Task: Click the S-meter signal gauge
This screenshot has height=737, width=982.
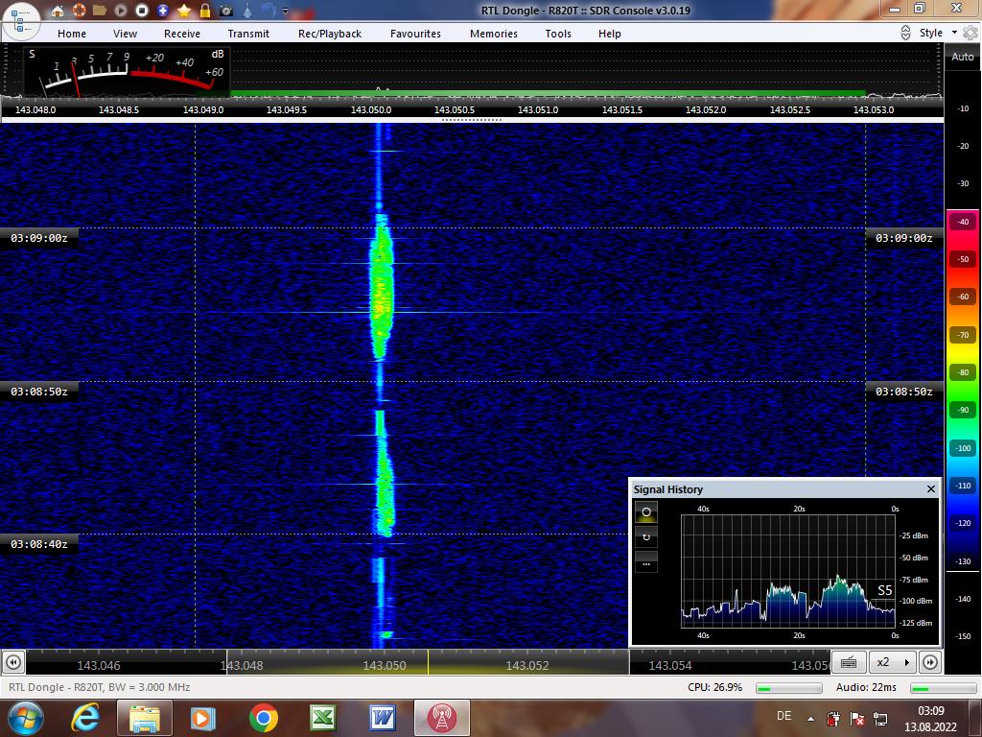Action: click(x=128, y=72)
